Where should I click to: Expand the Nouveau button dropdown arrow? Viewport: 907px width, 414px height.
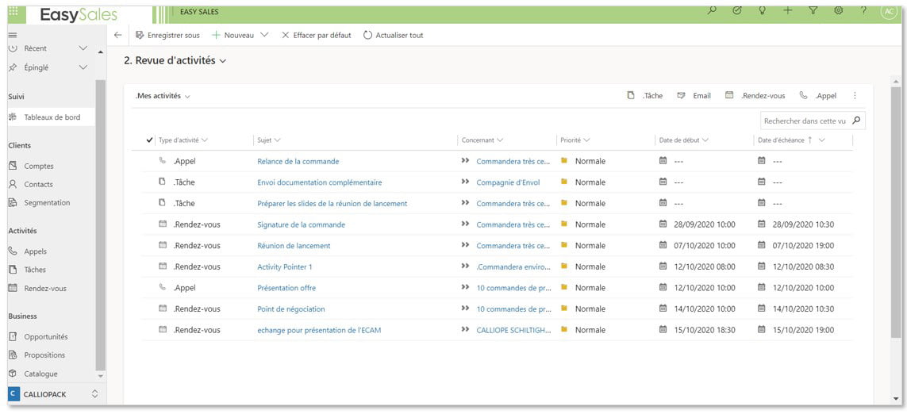(264, 35)
